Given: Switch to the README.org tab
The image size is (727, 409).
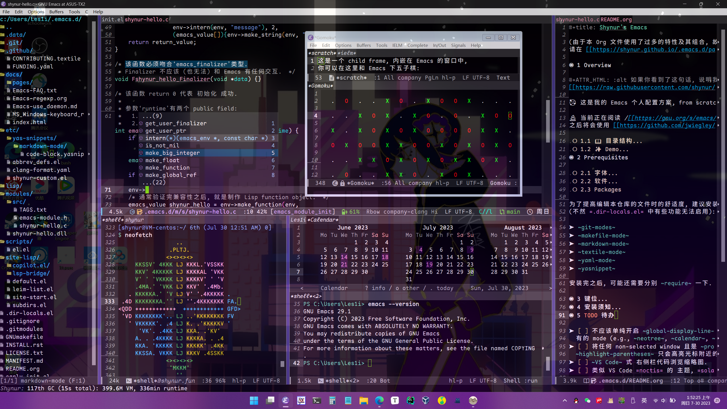Looking at the screenshot, I should coord(616,19).
